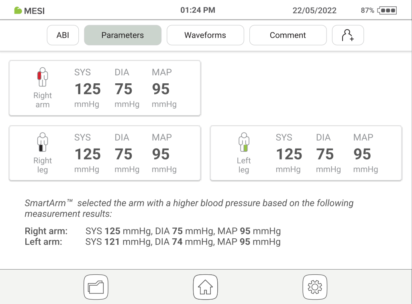
Task: Select the left leg MAP 95 value
Action: (x=362, y=154)
